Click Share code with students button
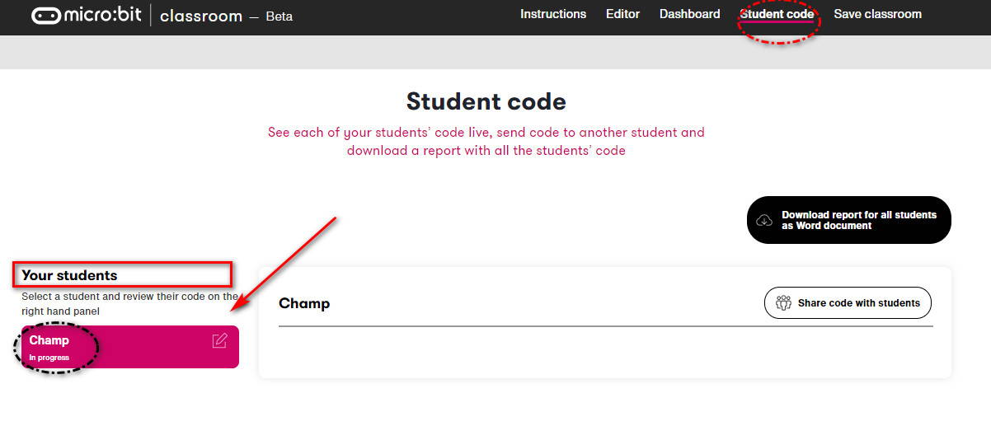The height and width of the screenshot is (426, 991). (848, 302)
